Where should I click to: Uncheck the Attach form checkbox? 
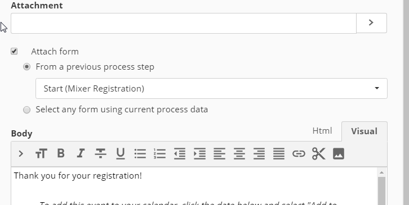[x=14, y=51]
